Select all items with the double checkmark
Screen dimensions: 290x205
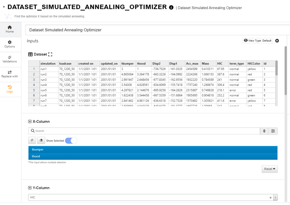[x=32, y=140]
